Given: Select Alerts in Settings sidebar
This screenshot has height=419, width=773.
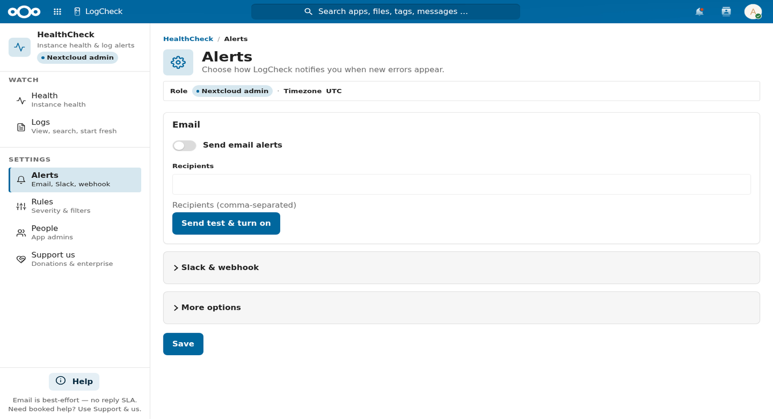Looking at the screenshot, I should tap(75, 180).
